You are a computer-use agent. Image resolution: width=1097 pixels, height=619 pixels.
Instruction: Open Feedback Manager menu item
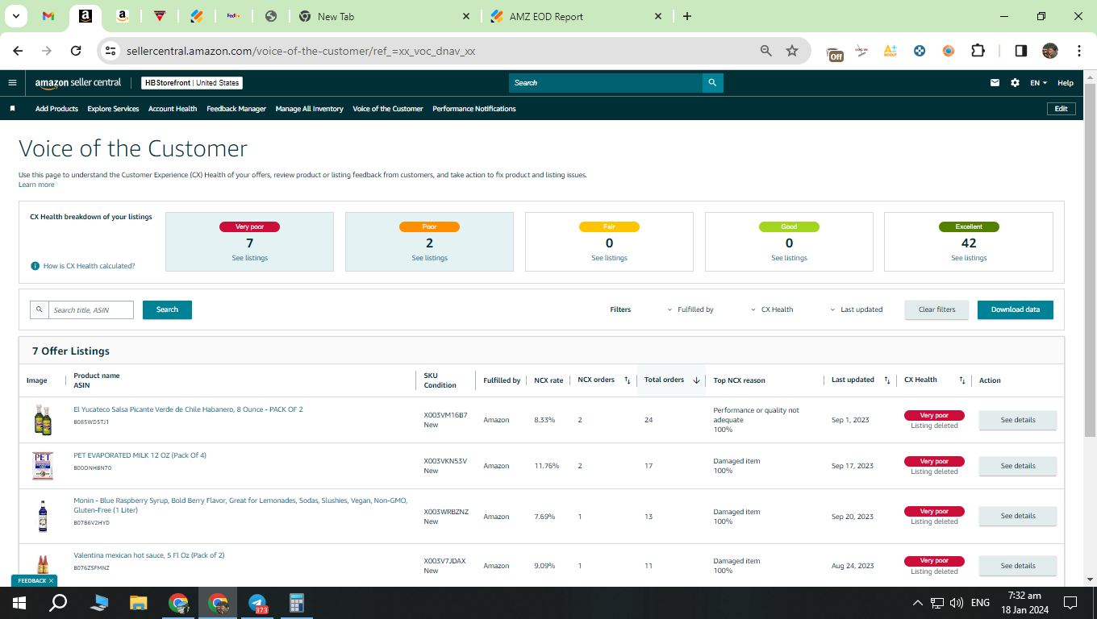(x=236, y=109)
